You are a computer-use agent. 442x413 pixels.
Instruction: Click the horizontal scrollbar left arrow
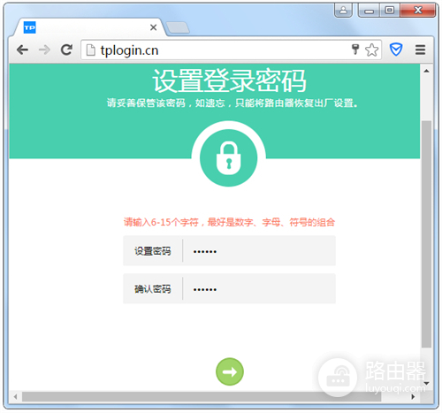click(x=15, y=397)
